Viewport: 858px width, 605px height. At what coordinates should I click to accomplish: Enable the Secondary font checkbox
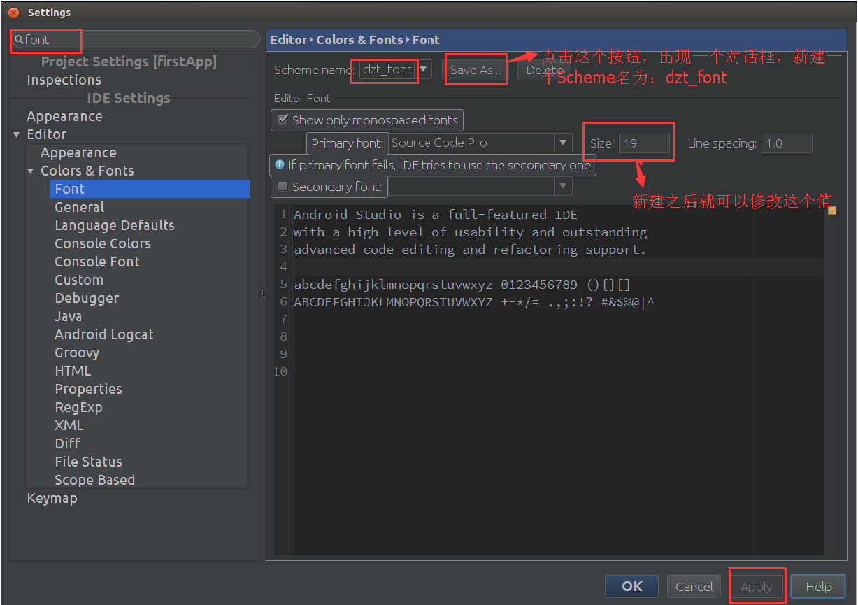coord(283,186)
